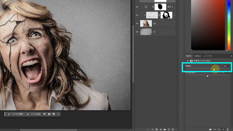Switch to the 色調補正 tab
The height and width of the screenshot is (131, 233).
(x=197, y=56)
